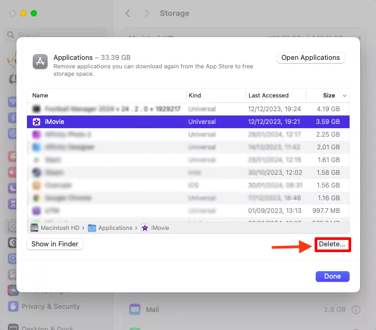Click the Applications folder icon in path bar
The image size is (376, 330).
click(92, 228)
